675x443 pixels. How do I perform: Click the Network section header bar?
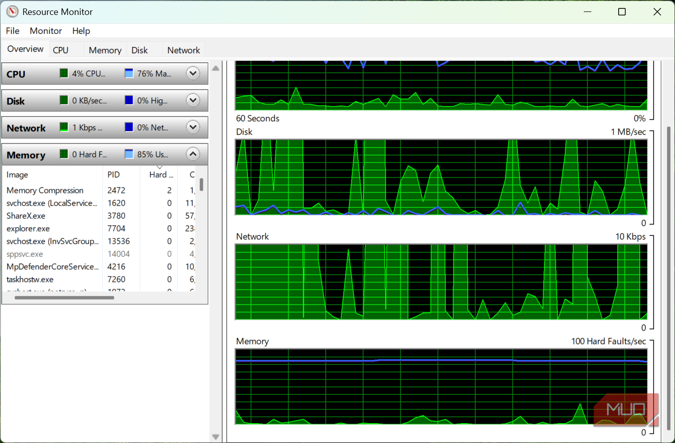point(105,128)
